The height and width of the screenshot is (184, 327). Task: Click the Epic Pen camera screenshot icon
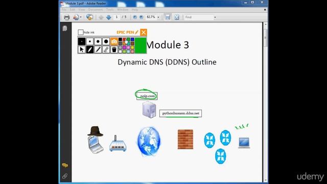[x=114, y=41]
